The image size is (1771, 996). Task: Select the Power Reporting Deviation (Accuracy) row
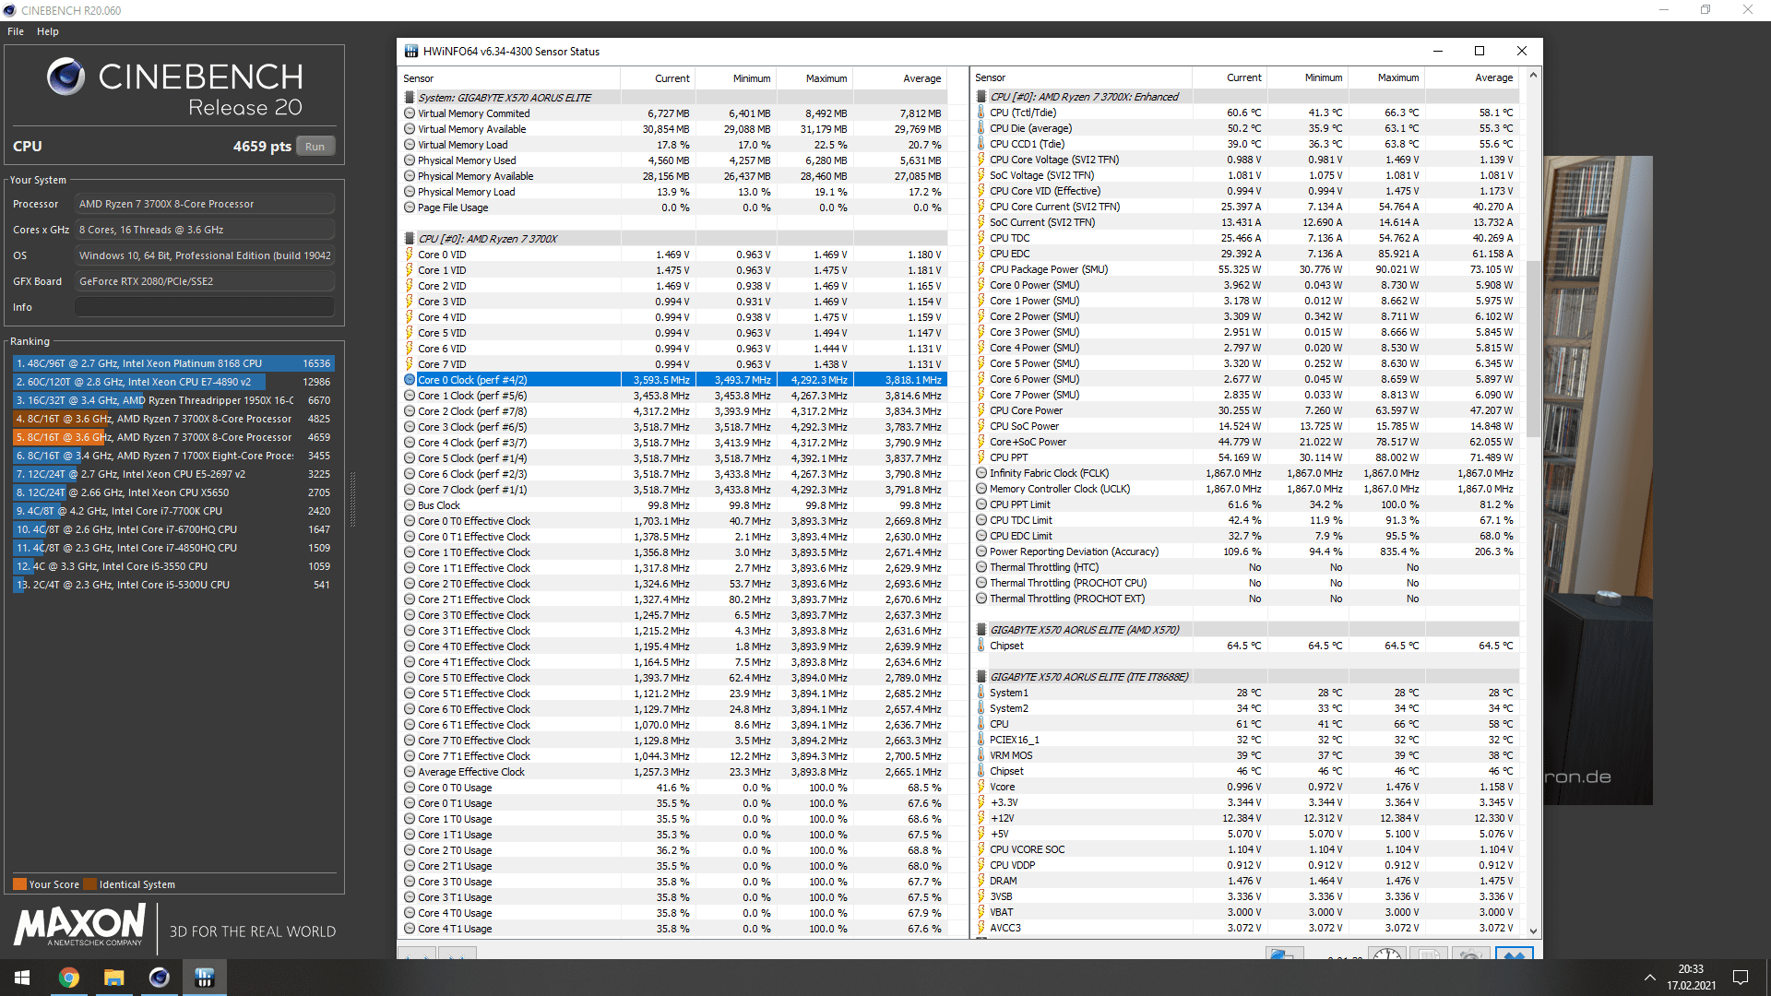pos(1245,551)
